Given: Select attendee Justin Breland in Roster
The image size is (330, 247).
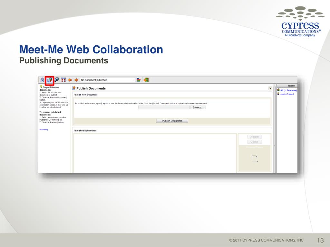Looking at the screenshot, I should (287, 94).
